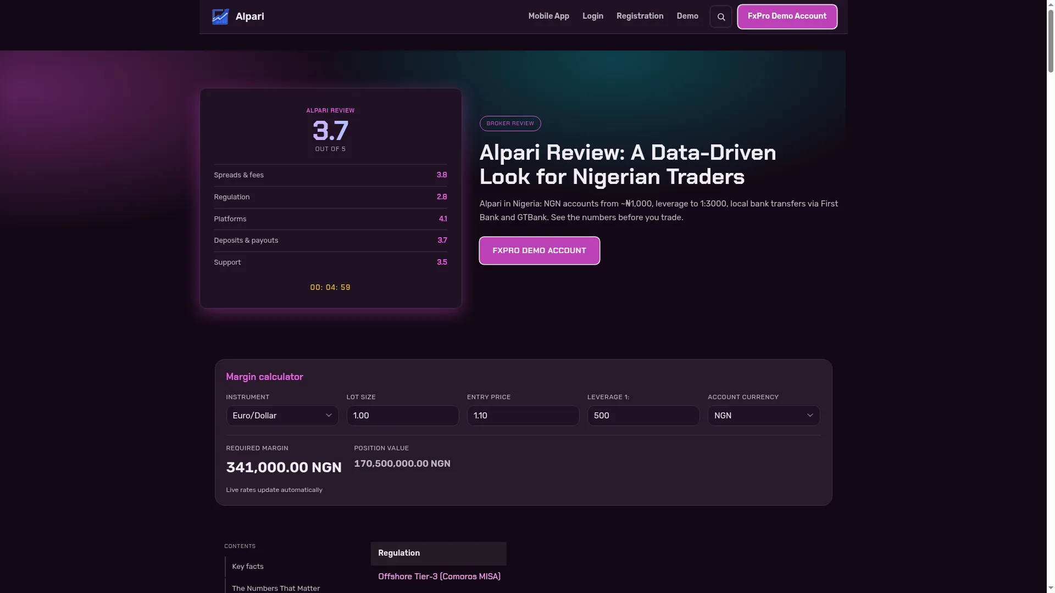Go to Login page

click(593, 16)
